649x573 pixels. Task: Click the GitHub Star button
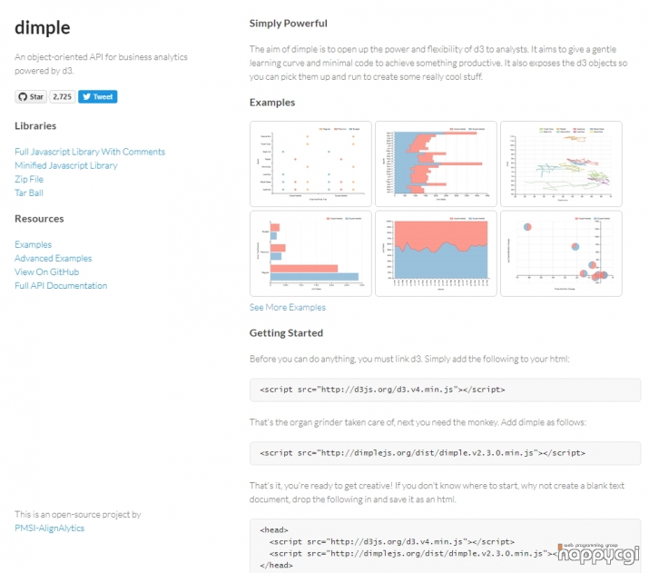(x=31, y=96)
